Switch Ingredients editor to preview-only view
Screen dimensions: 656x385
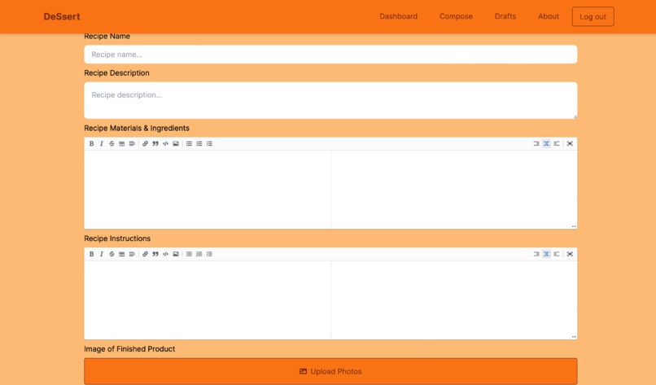(x=557, y=143)
